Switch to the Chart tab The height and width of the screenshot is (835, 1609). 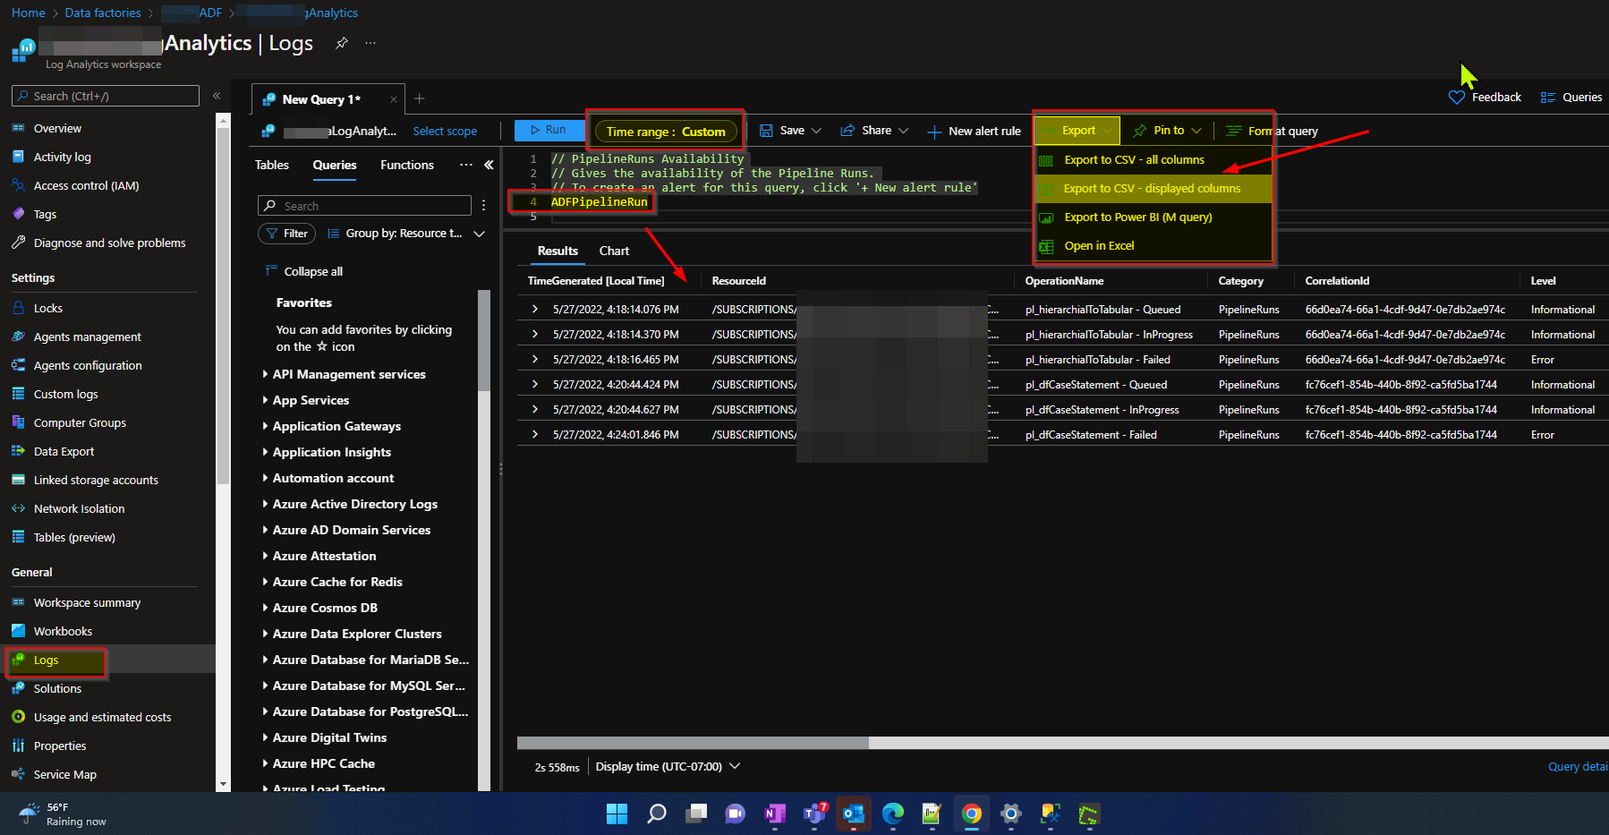(614, 251)
